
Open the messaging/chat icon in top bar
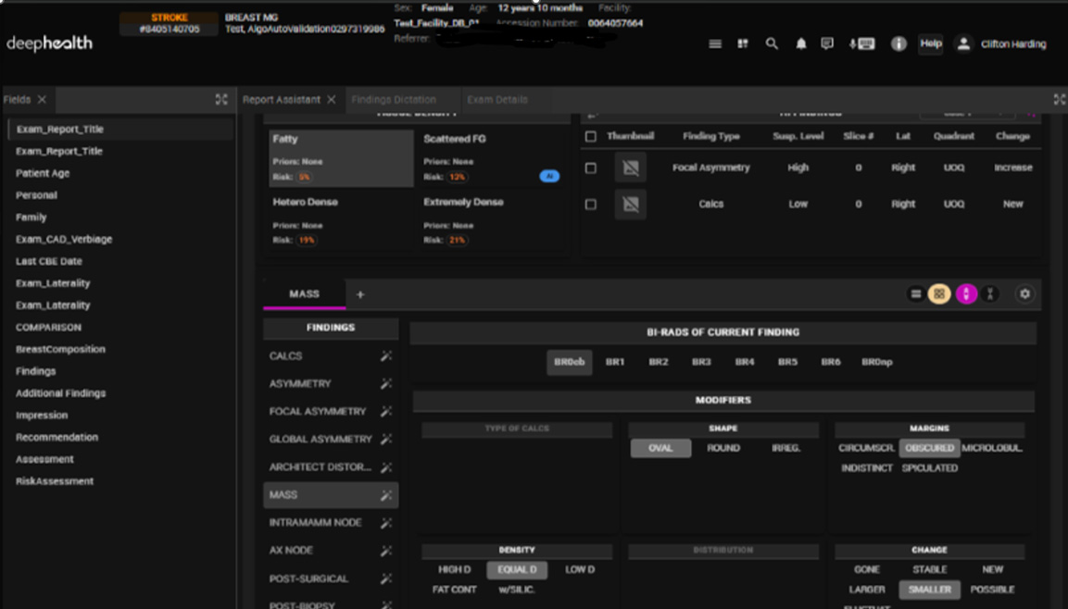[x=829, y=43]
